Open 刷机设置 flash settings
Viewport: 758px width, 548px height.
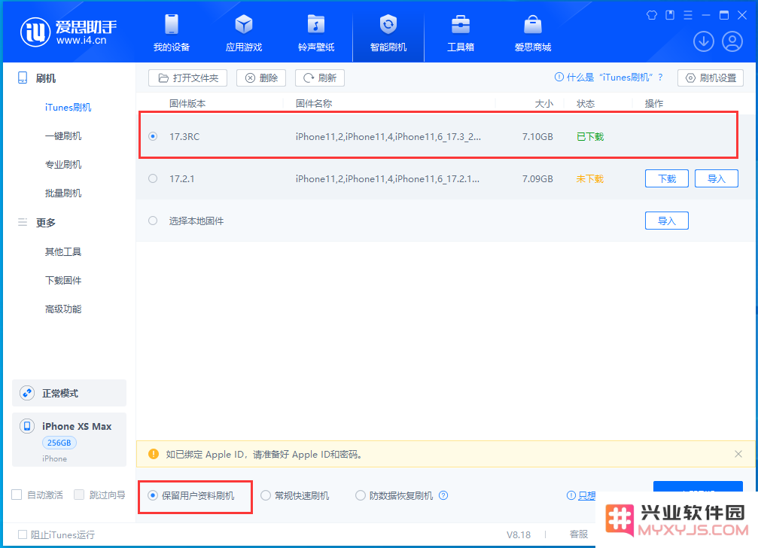click(711, 78)
